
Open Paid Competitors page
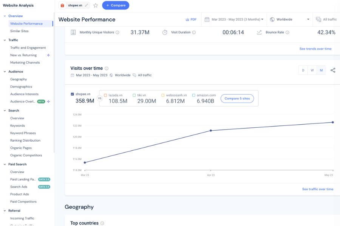pos(23,202)
